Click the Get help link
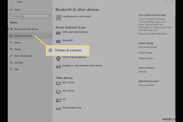 142,72
